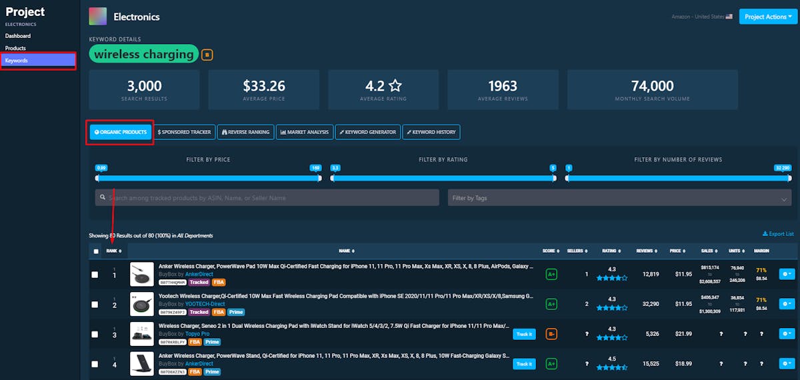This screenshot has height=380, width=800.
Task: Tick checkbox for rank 3 Seneo charger
Action: (x=95, y=334)
